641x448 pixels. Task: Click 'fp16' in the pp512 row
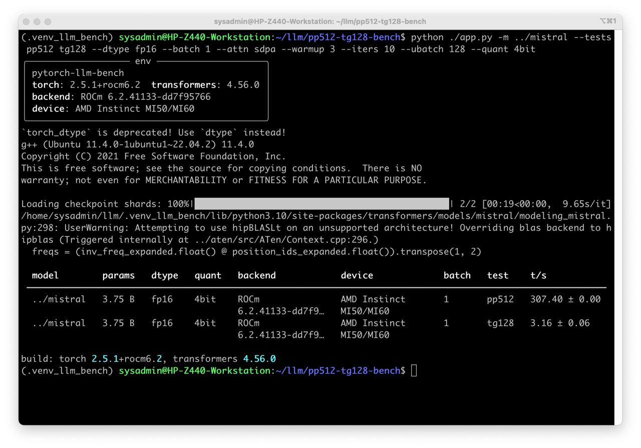[162, 299]
